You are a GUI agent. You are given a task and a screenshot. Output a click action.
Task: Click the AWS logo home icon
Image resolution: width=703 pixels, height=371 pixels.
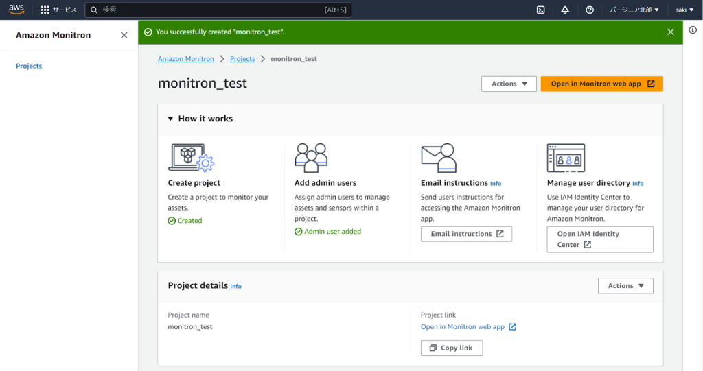click(x=16, y=10)
